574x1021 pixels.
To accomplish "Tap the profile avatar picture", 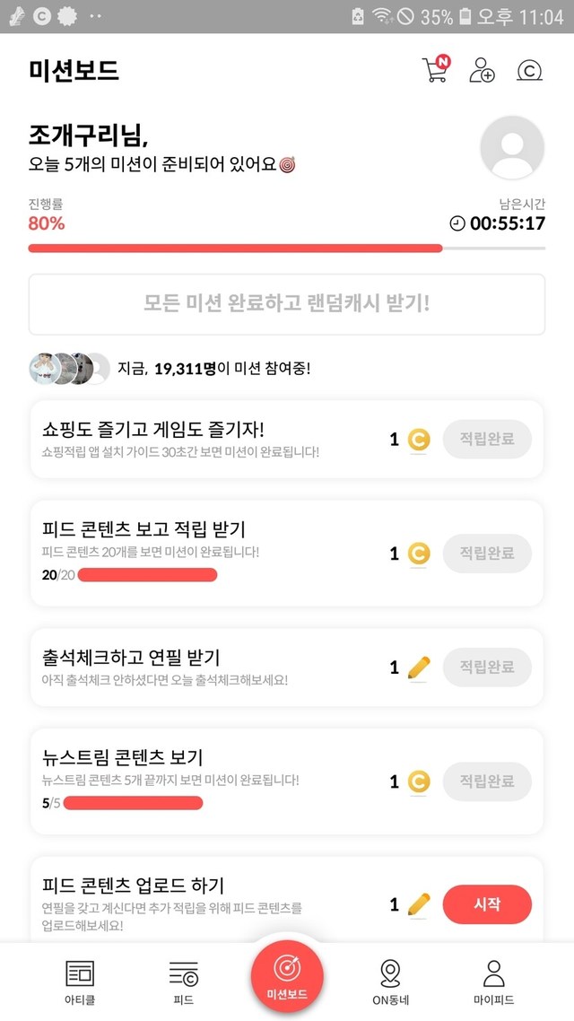I will [x=512, y=148].
